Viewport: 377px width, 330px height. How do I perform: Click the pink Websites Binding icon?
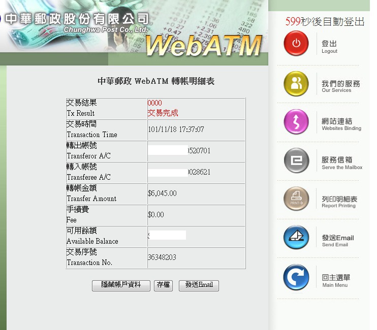pyautogui.click(x=296, y=121)
